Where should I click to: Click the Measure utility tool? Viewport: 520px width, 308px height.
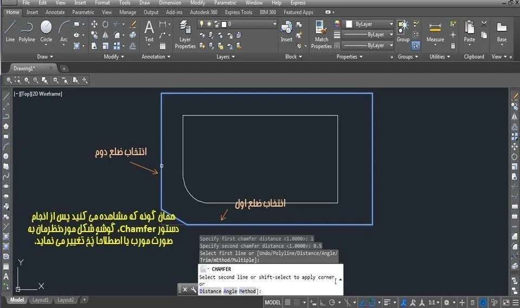click(x=435, y=32)
